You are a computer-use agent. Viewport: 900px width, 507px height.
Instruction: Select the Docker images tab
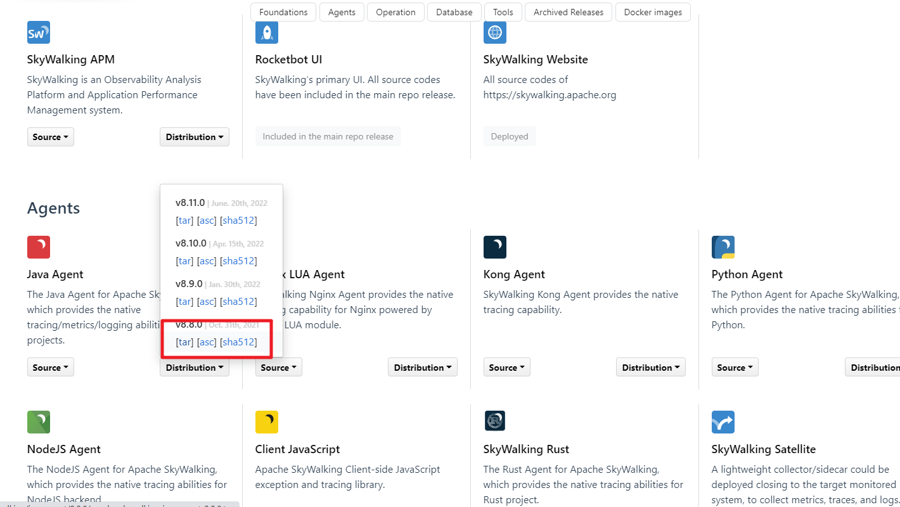(653, 12)
